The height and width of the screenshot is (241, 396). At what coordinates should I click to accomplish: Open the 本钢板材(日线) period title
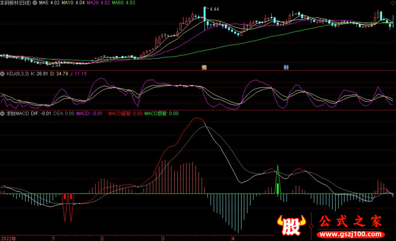pos(15,3)
